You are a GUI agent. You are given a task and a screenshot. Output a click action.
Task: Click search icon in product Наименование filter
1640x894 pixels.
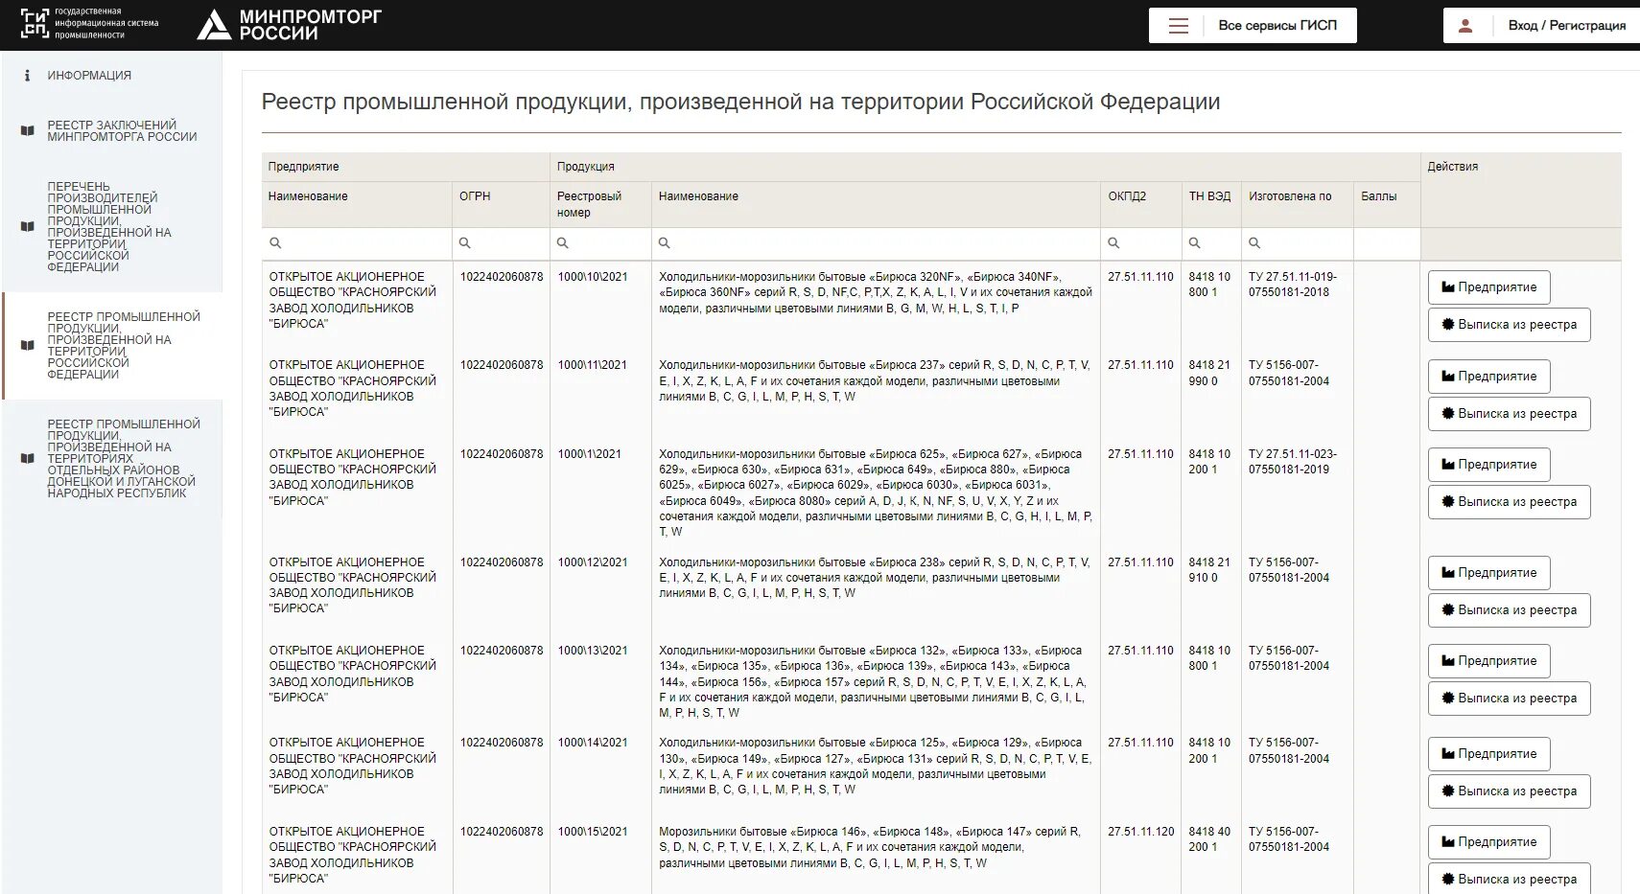point(664,243)
